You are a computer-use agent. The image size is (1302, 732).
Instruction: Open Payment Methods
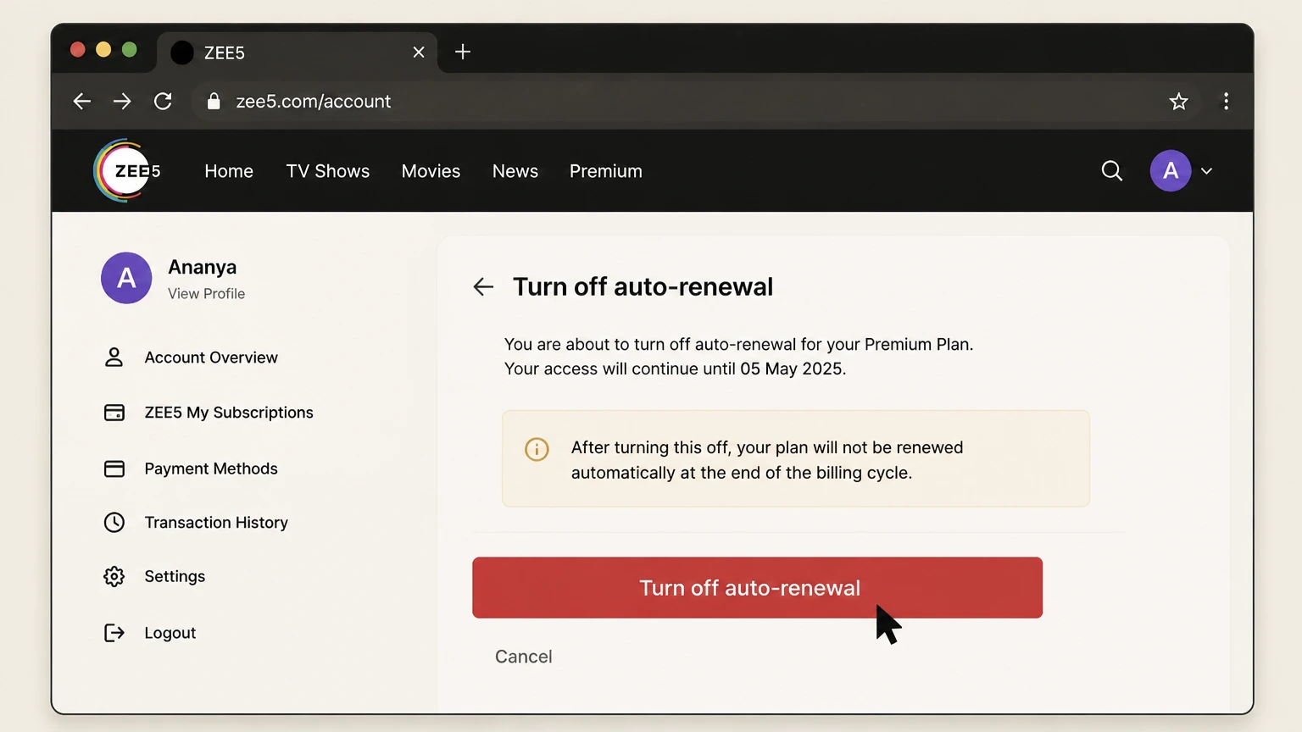click(211, 469)
